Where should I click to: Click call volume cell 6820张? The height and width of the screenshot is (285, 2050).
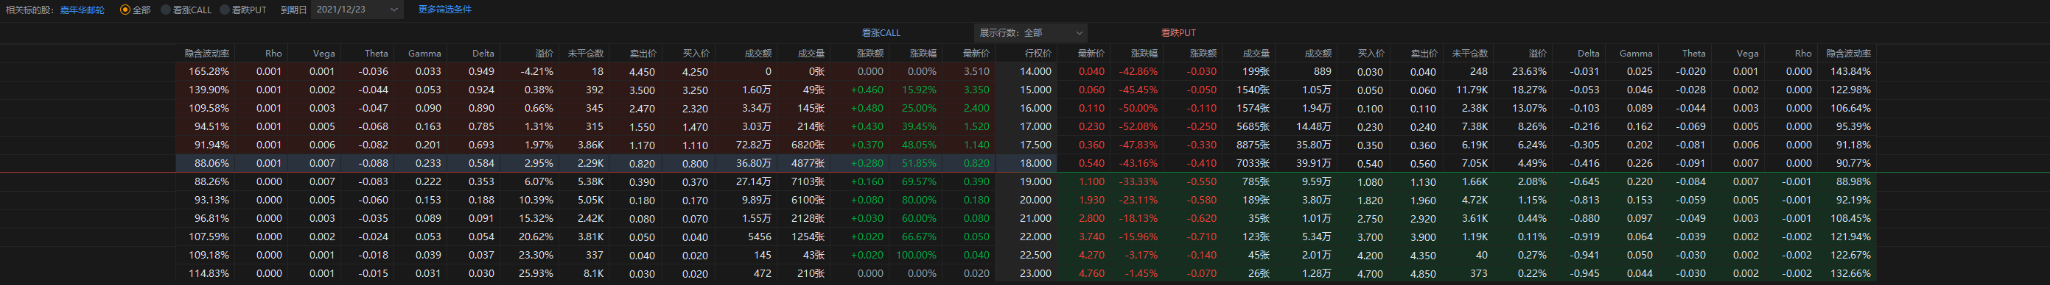[808, 145]
